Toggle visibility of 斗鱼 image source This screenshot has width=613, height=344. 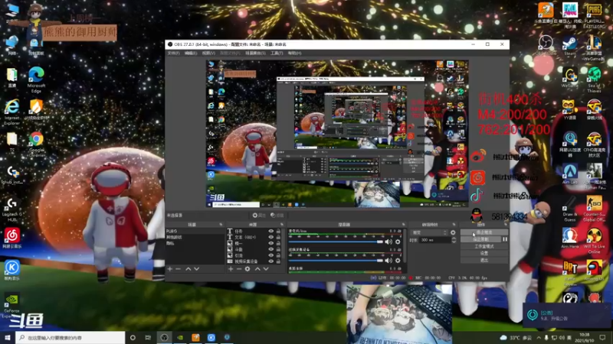[271, 249]
